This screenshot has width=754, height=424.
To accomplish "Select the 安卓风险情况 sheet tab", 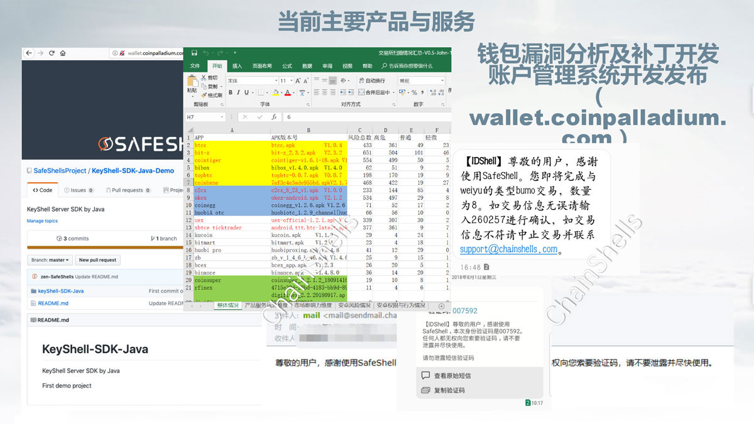I will click(353, 306).
